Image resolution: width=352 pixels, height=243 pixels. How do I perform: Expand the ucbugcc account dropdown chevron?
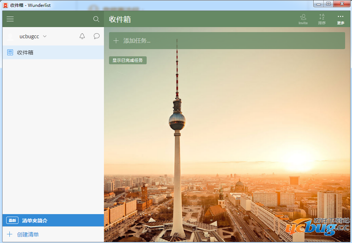click(x=45, y=36)
